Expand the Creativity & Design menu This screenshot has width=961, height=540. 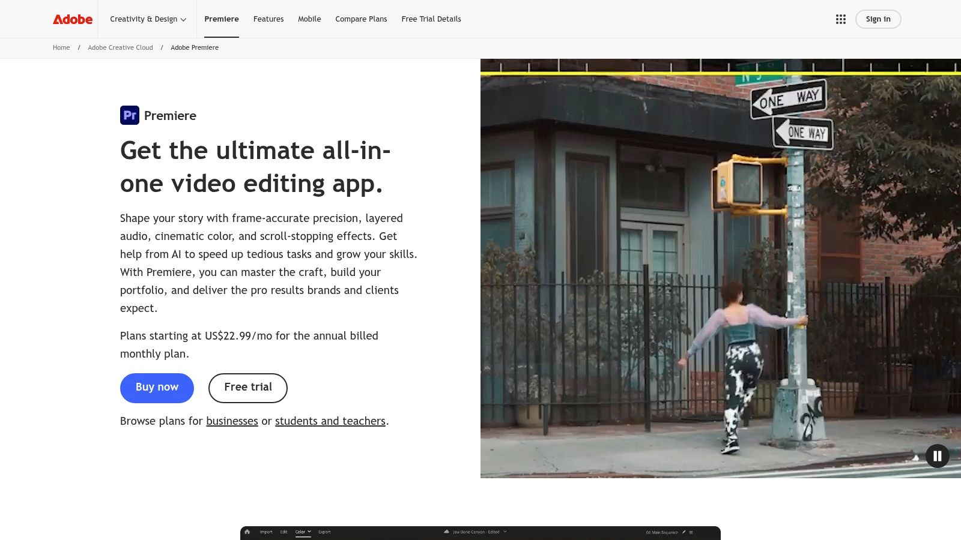click(x=148, y=19)
